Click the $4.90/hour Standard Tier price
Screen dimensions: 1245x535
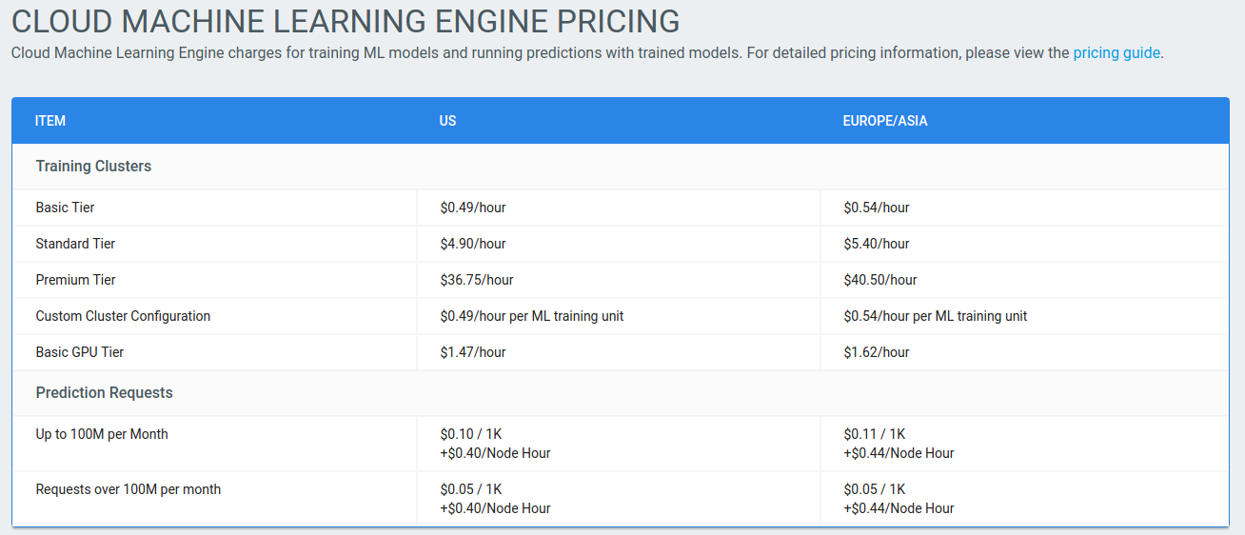(473, 244)
